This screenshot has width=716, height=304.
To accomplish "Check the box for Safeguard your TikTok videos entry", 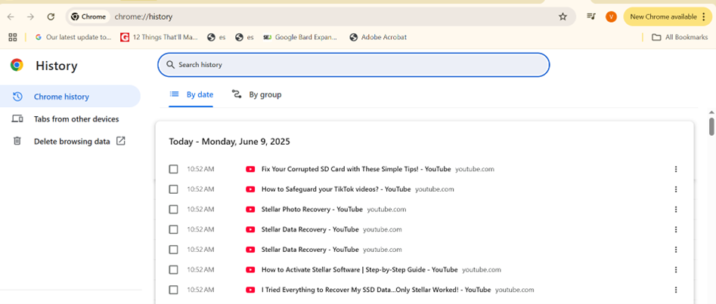I will click(173, 189).
